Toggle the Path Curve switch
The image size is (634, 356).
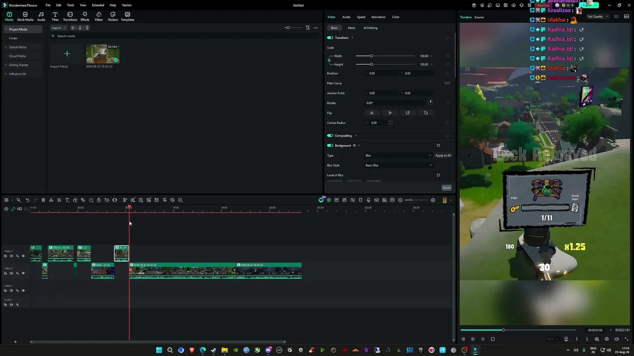pyautogui.click(x=447, y=83)
